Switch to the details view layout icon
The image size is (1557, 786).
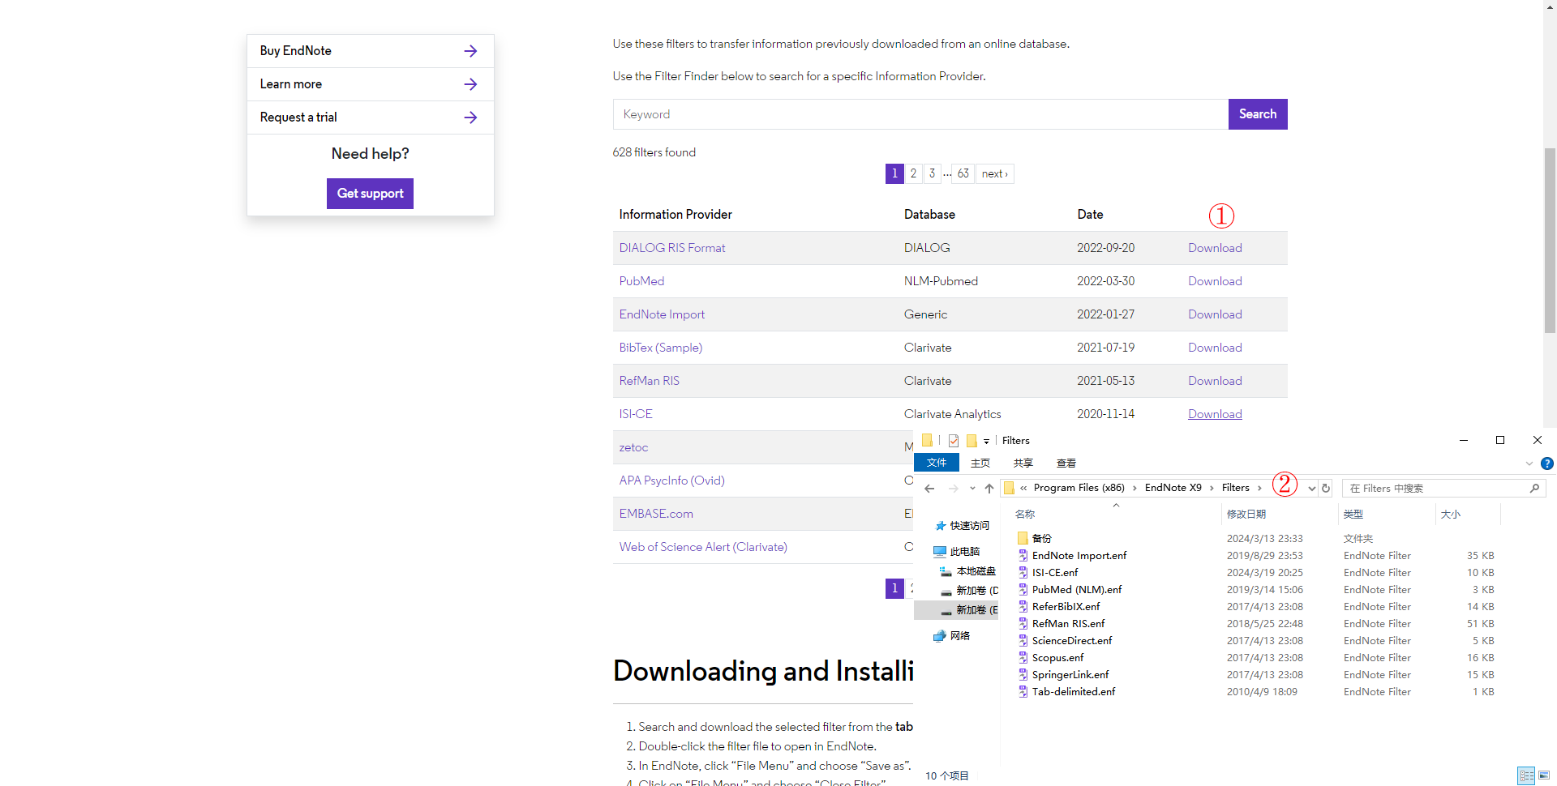(x=1526, y=775)
